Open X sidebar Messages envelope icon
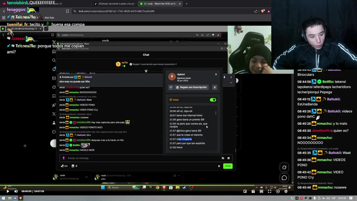 tap(54, 78)
